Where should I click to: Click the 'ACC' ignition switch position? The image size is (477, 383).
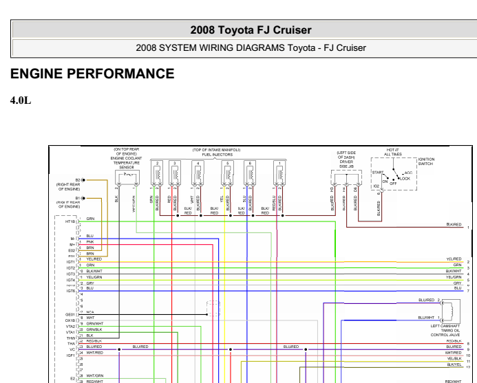pos(409,173)
